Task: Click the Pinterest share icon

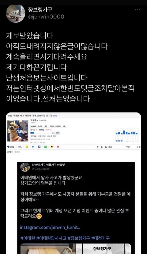Action: [58, 147]
